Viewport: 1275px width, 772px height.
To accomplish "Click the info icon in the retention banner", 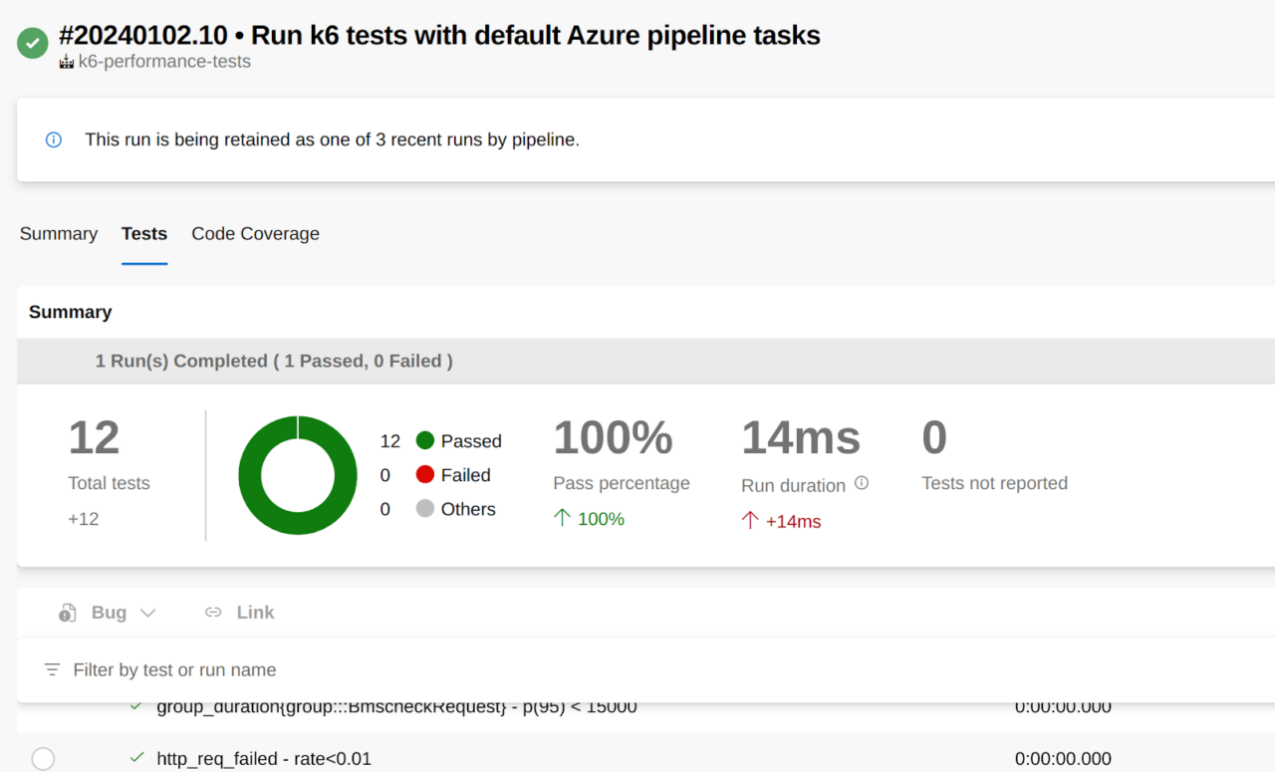I will click(53, 139).
